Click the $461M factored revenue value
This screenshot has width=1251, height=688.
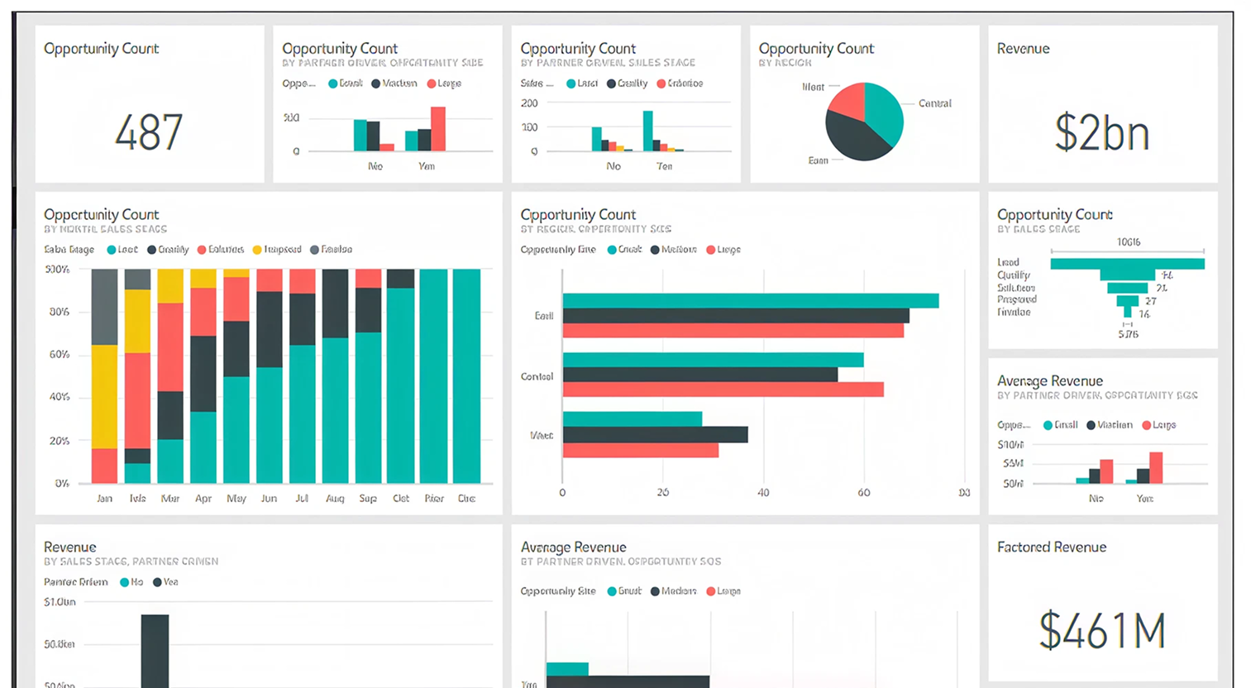(x=1102, y=631)
